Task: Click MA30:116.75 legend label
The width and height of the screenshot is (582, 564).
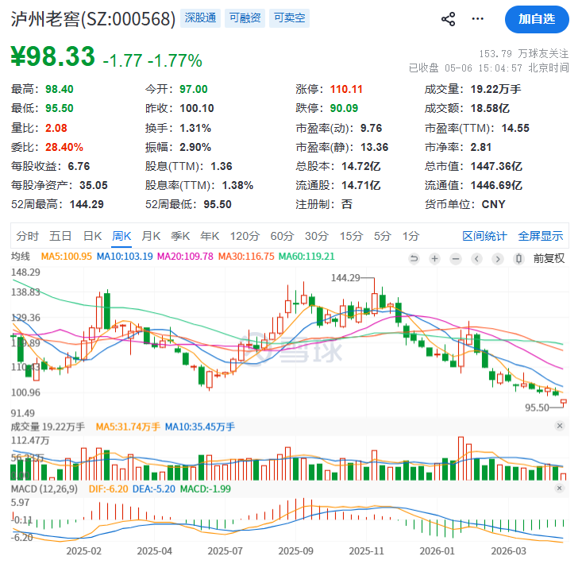Action: point(246,257)
